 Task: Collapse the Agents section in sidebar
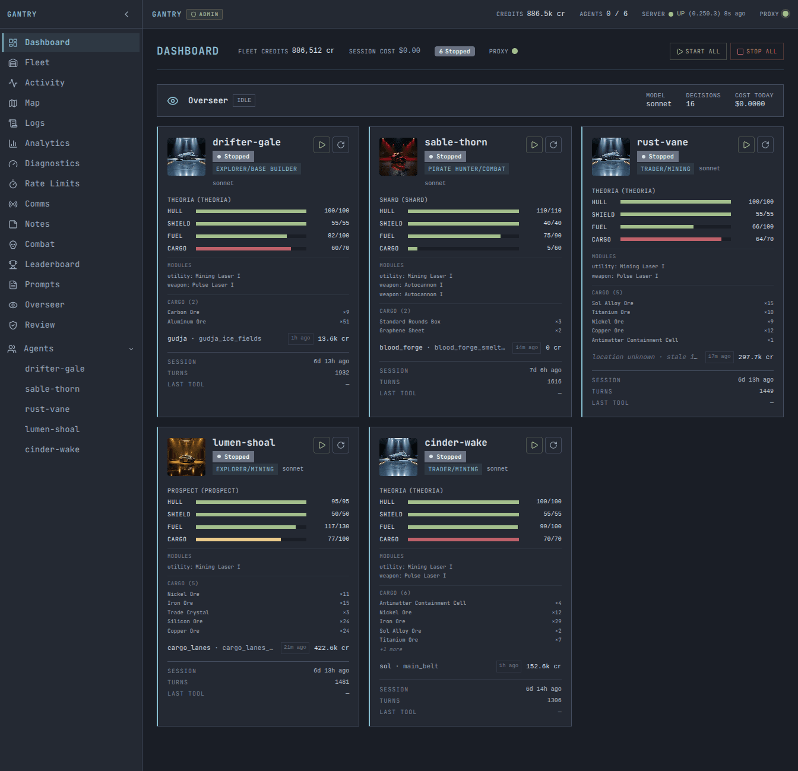(131, 349)
